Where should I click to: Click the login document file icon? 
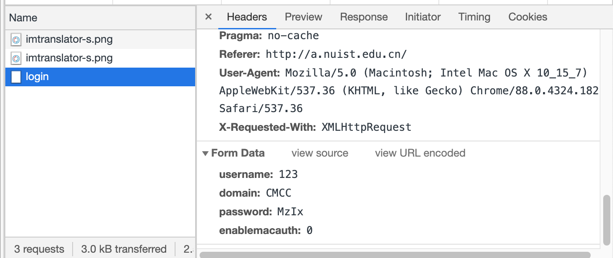tap(16, 77)
